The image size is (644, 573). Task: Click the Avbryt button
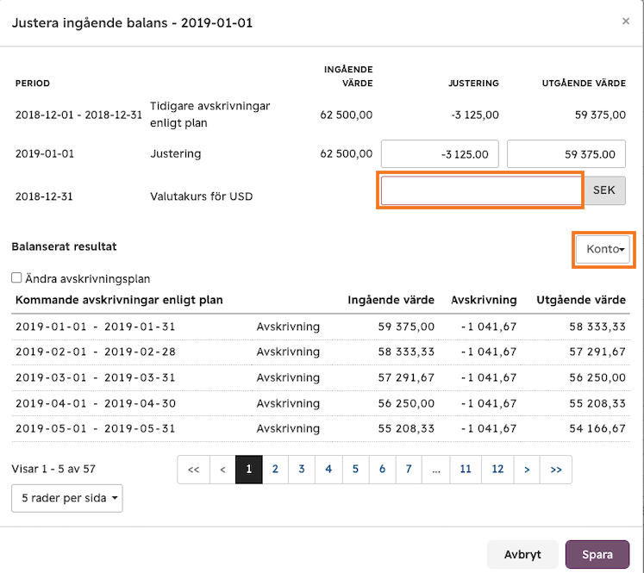point(522,555)
